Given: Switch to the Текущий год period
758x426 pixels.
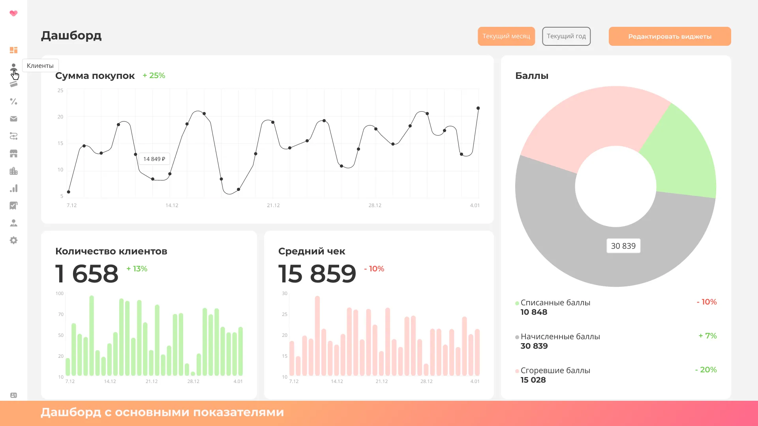Looking at the screenshot, I should coord(566,36).
